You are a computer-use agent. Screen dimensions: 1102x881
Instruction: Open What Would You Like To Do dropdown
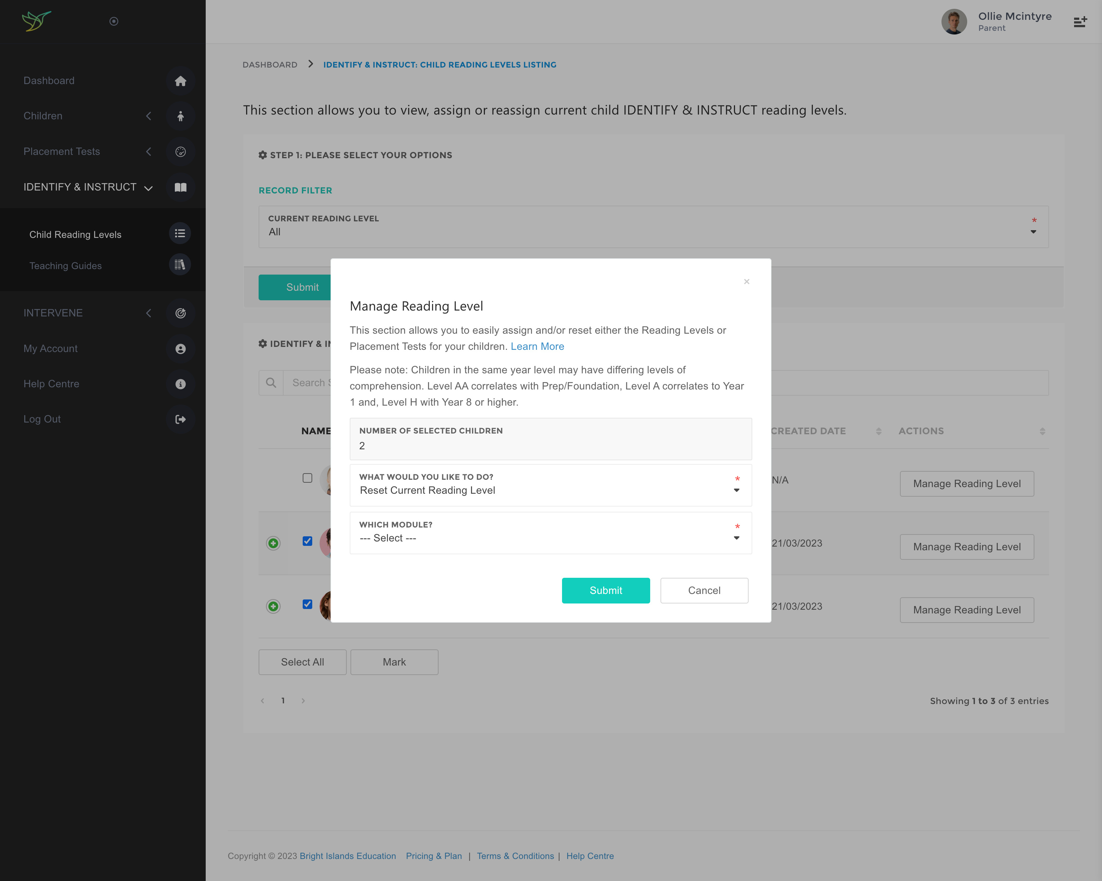[550, 490]
